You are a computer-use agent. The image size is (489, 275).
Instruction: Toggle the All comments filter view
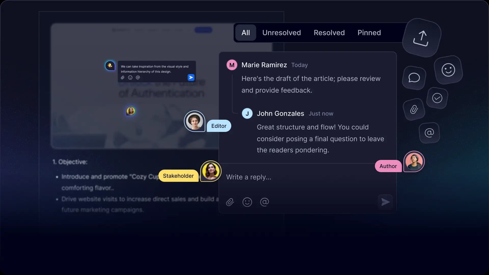246,33
